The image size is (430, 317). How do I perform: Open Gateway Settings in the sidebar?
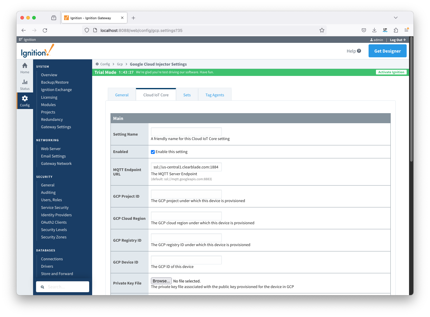coord(56,127)
